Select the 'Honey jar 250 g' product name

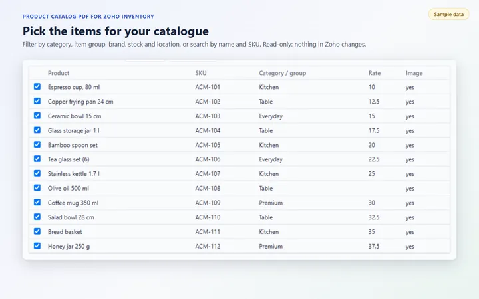click(69, 247)
